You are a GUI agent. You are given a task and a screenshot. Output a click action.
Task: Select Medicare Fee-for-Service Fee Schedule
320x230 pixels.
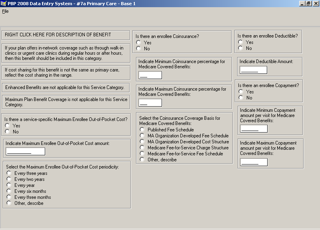tap(142, 153)
